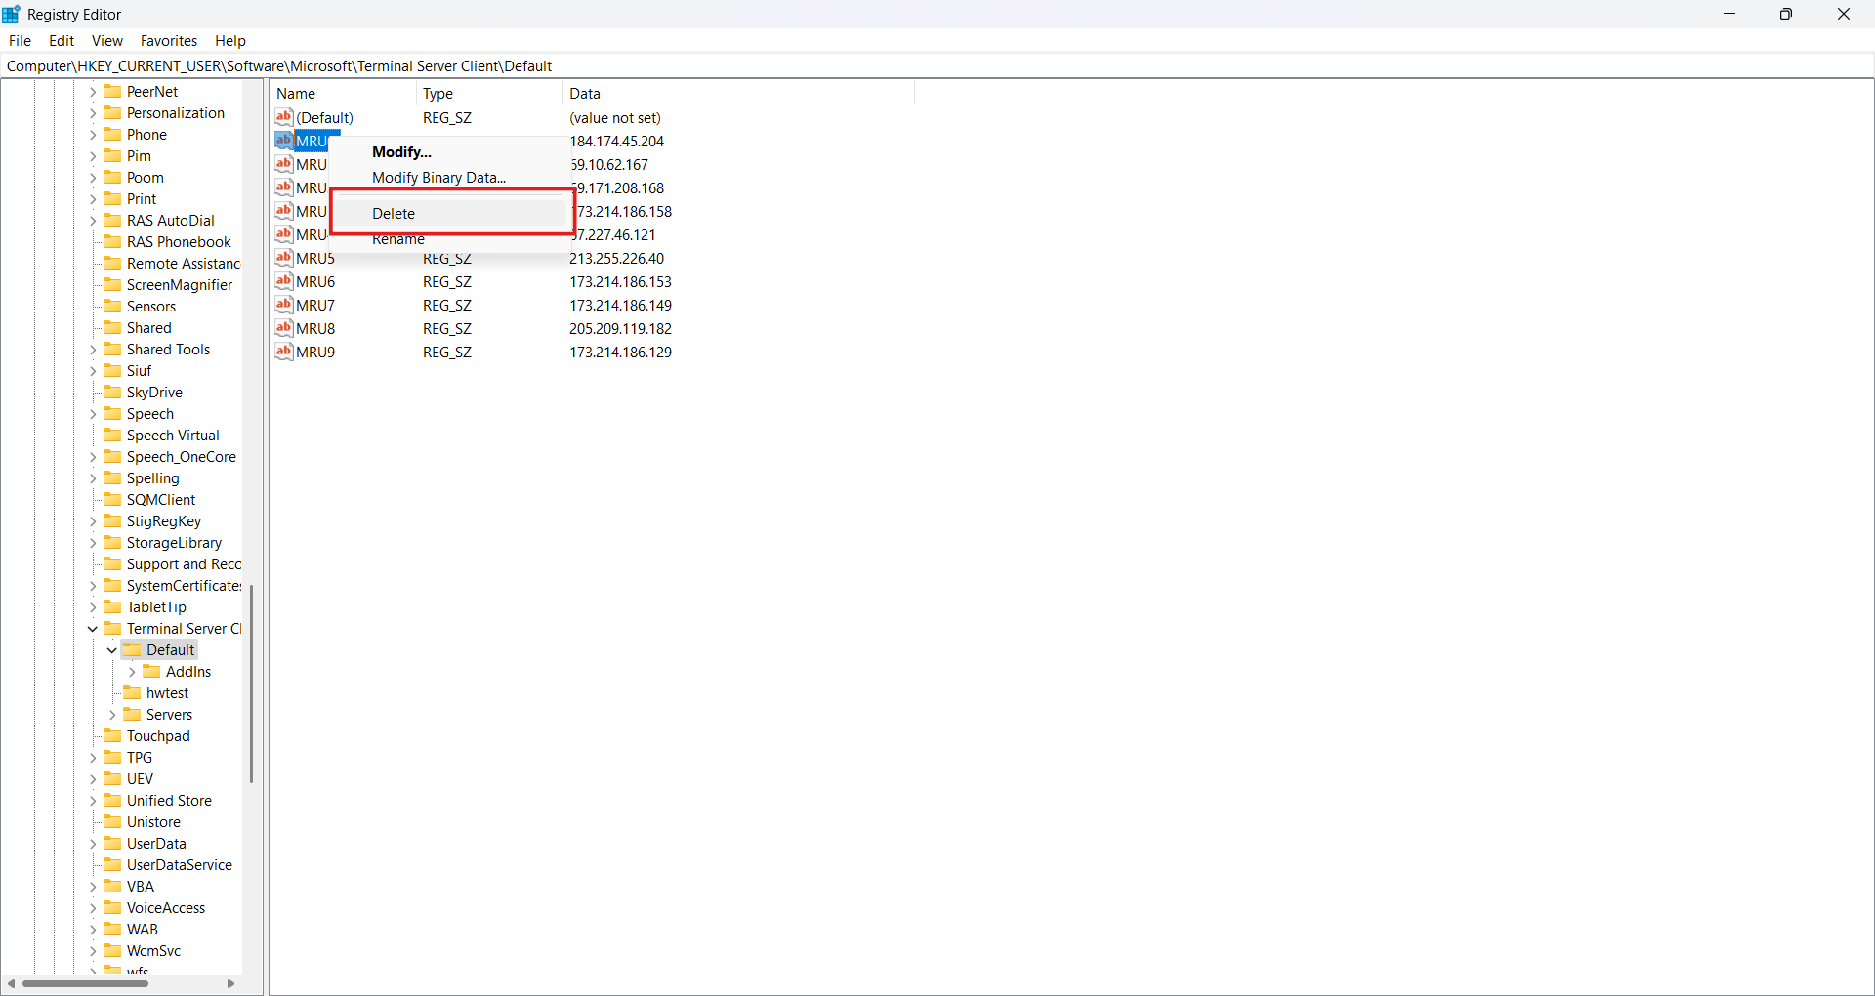This screenshot has height=996, width=1875.
Task: Click the Servers folder icon
Action: 132,715
